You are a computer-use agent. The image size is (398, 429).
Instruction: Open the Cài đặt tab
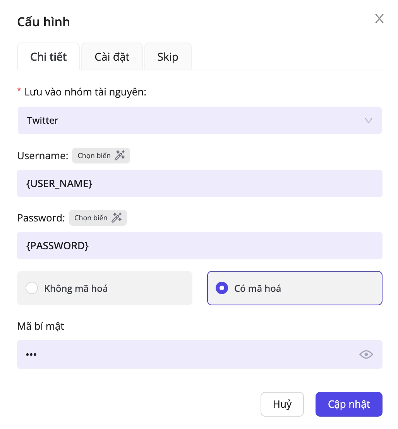pyautogui.click(x=112, y=57)
